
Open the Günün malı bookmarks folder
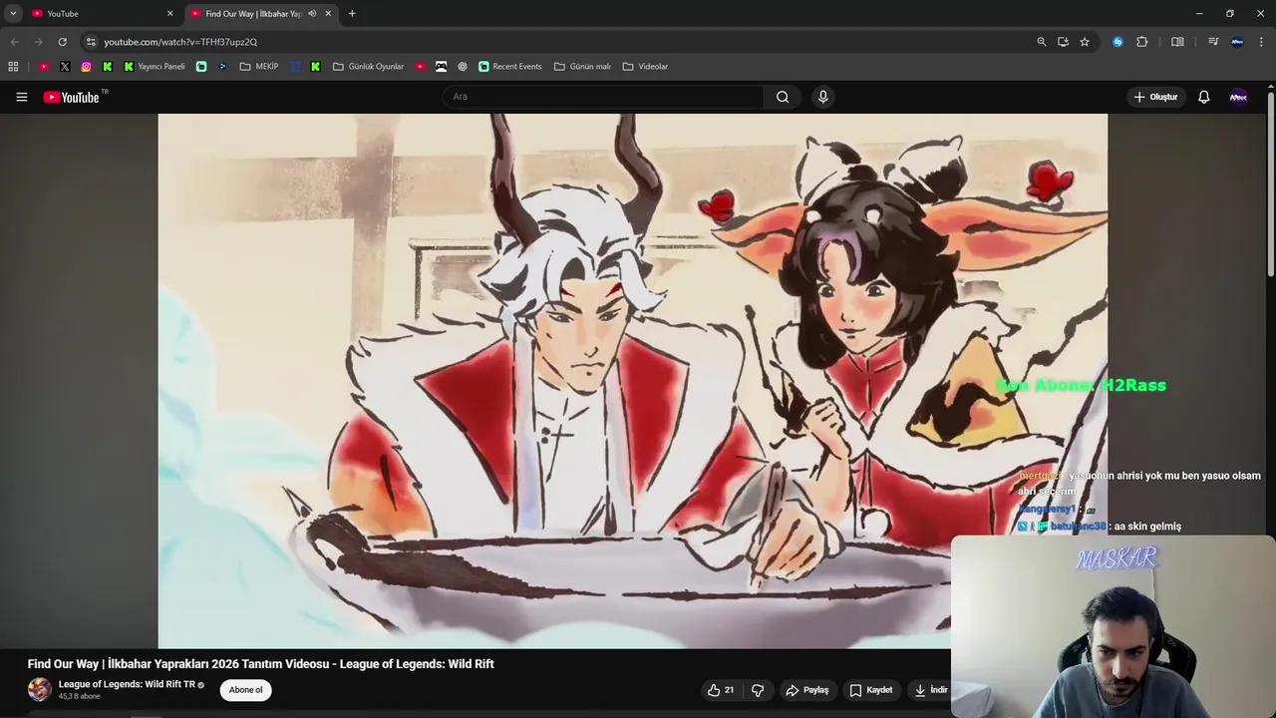582,67
